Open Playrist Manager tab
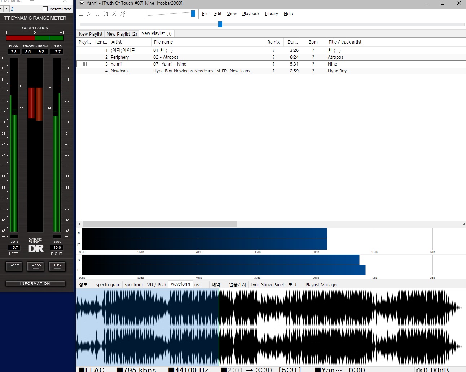 pos(321,284)
